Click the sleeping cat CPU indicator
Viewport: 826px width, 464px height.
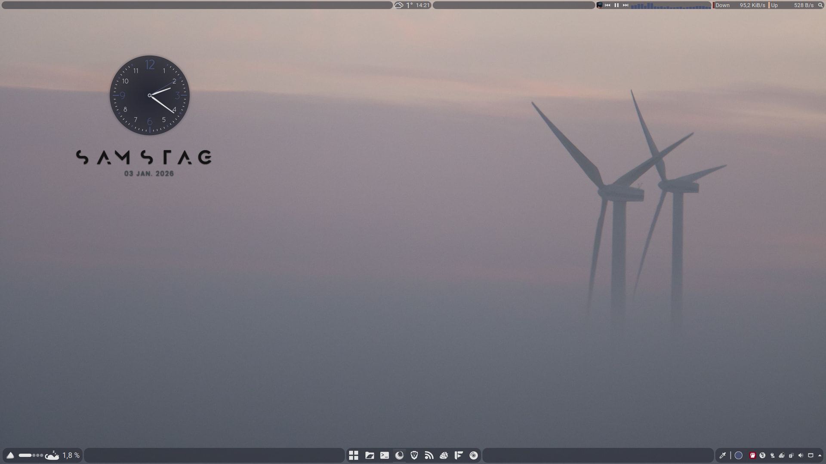(x=52, y=455)
